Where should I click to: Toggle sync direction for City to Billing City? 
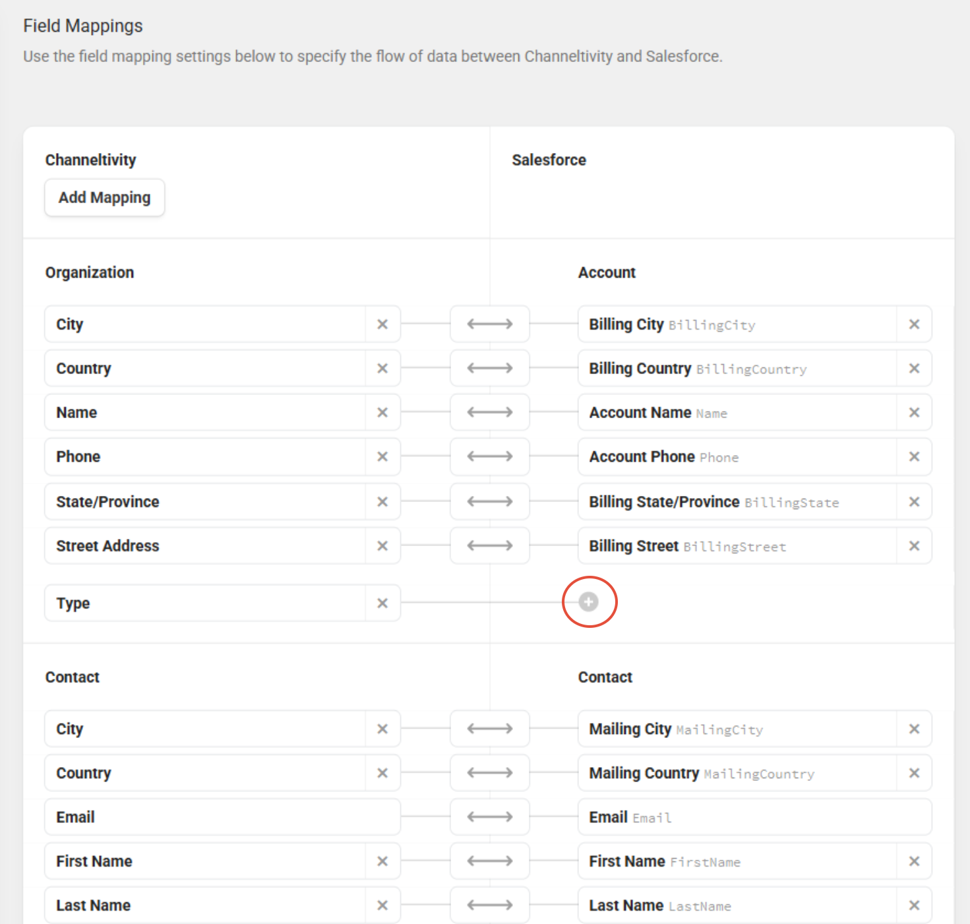tap(490, 324)
